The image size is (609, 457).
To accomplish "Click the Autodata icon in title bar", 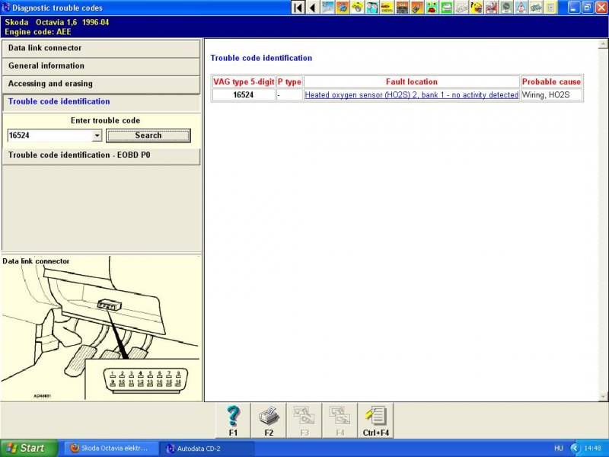I will click(6, 8).
